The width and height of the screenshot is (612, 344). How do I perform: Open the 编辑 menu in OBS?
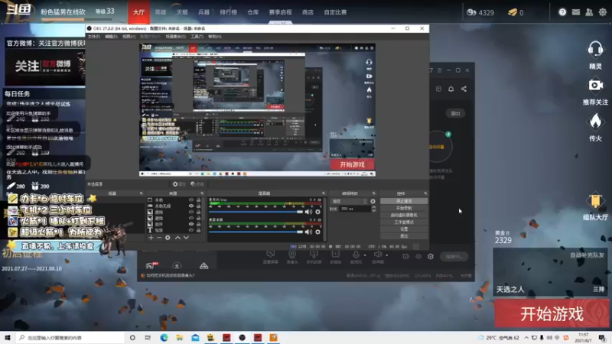pyautogui.click(x=111, y=36)
